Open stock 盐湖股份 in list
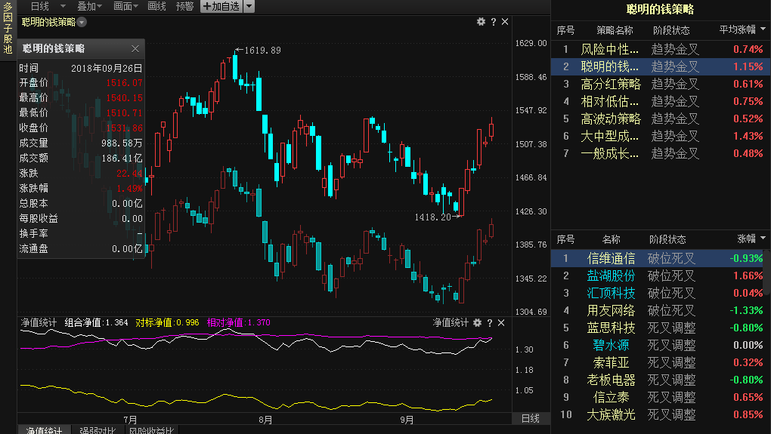The image size is (771, 434). (x=611, y=275)
